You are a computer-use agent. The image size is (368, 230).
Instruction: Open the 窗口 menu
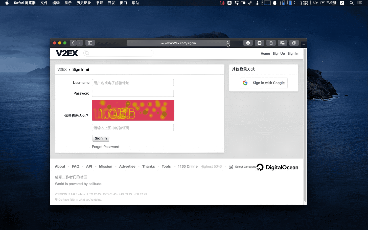click(x=123, y=3)
